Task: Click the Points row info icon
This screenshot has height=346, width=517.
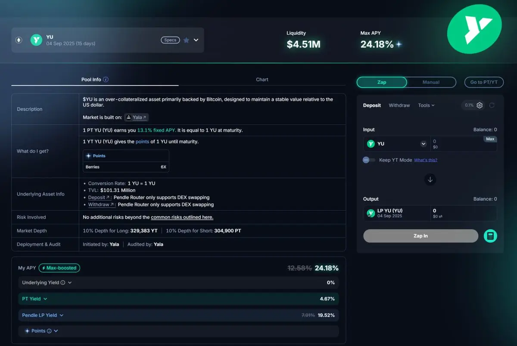Action: coord(49,331)
